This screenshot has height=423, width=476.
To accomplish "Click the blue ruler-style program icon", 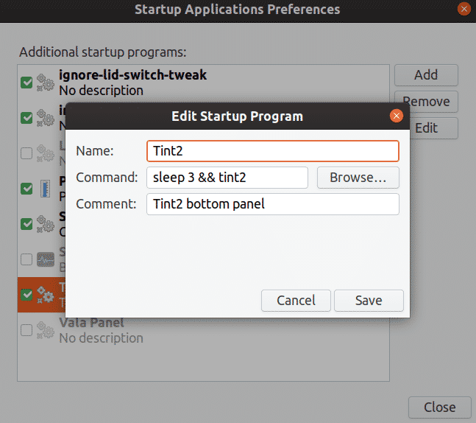I will pyautogui.click(x=46, y=188).
